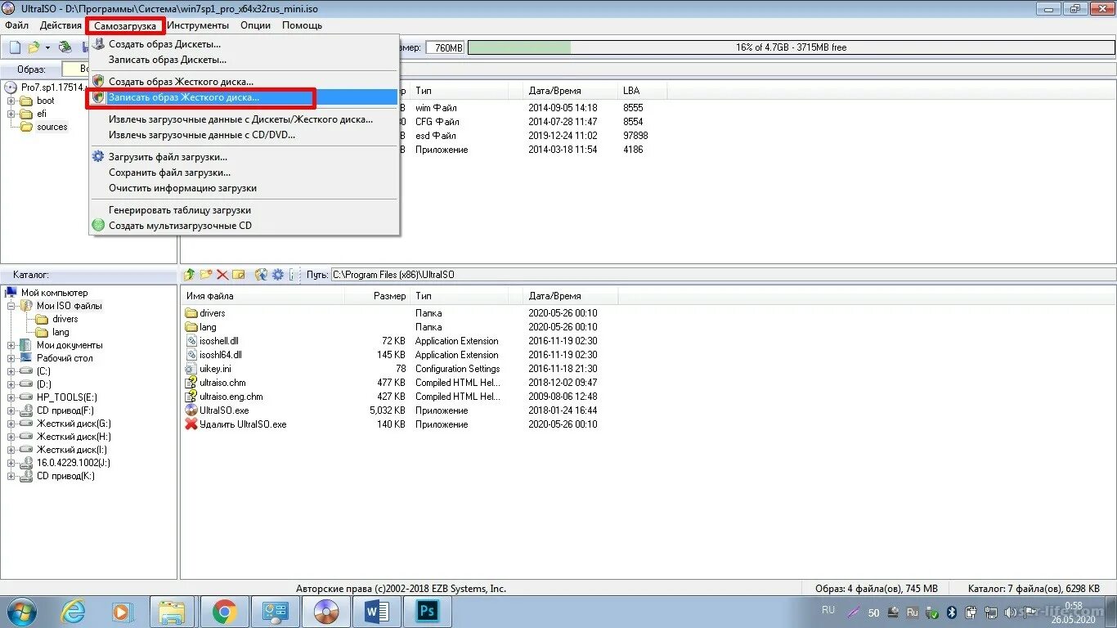This screenshot has width=1117, height=628.
Task: Expand HP_TOOLS(E:) drive node
Action: click(x=12, y=397)
